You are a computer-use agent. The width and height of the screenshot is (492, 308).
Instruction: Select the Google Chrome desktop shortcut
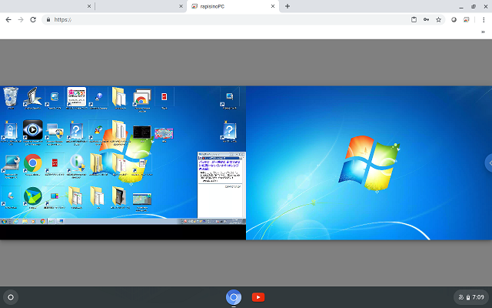[32, 165]
